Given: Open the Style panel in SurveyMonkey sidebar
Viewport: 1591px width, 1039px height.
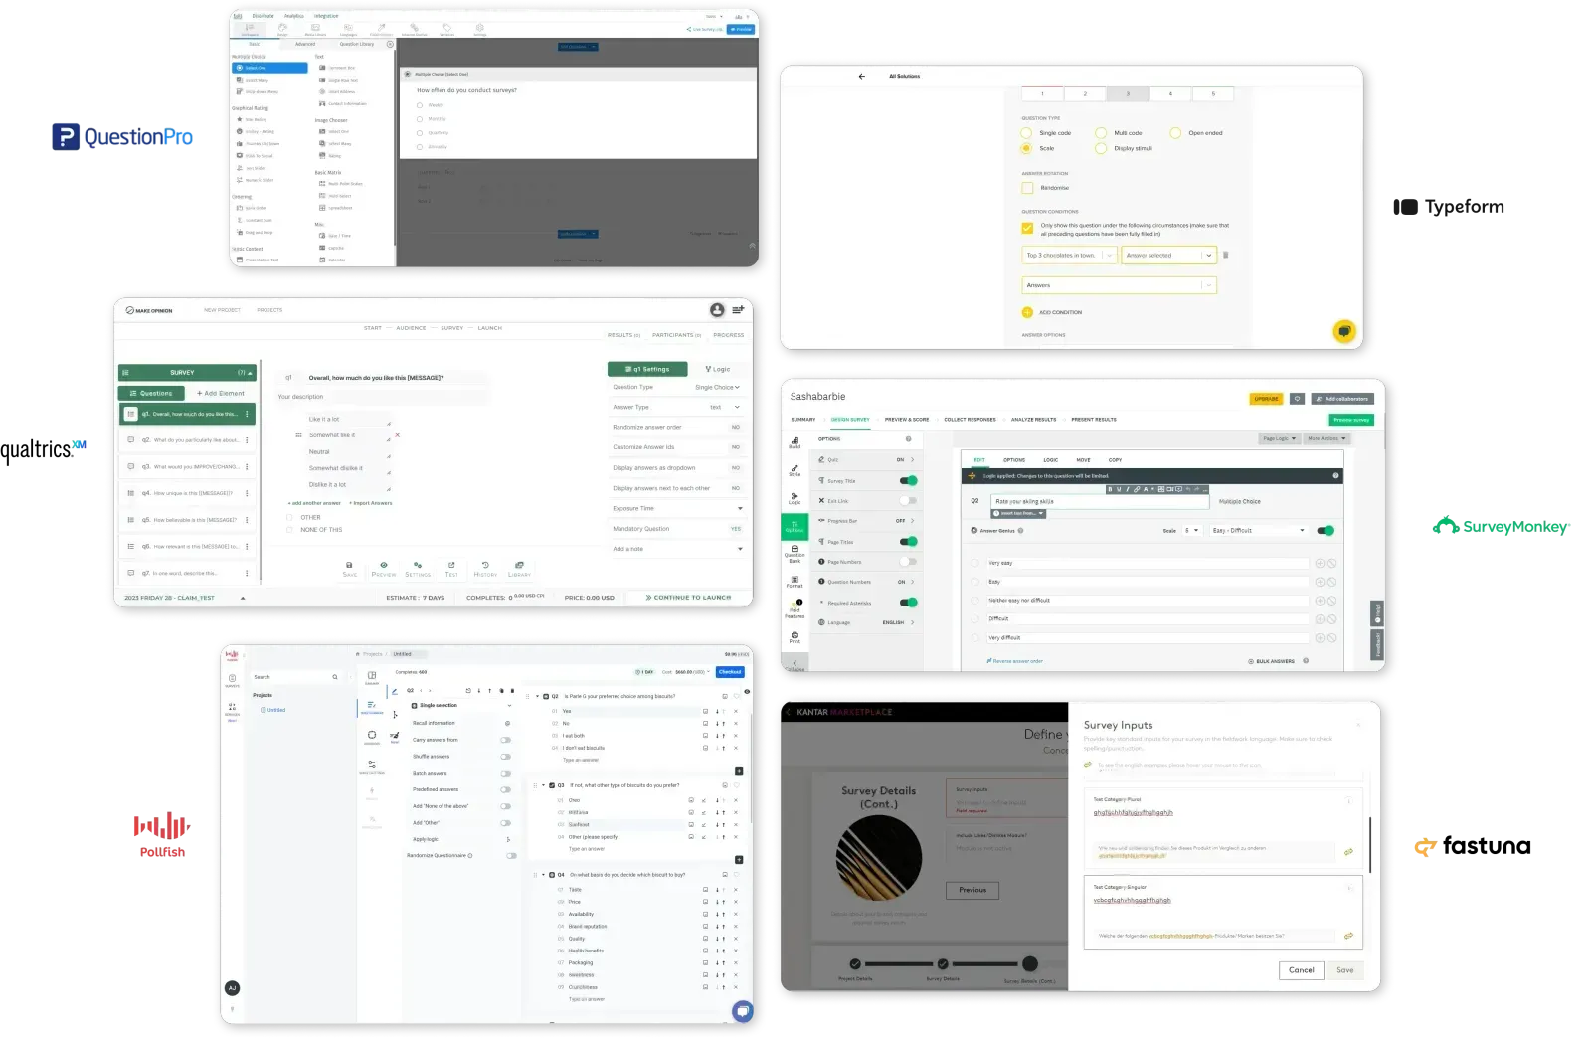Looking at the screenshot, I should coord(795,470).
